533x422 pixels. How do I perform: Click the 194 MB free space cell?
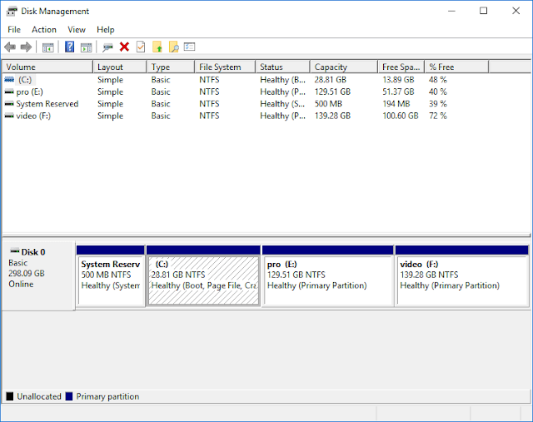click(x=396, y=104)
